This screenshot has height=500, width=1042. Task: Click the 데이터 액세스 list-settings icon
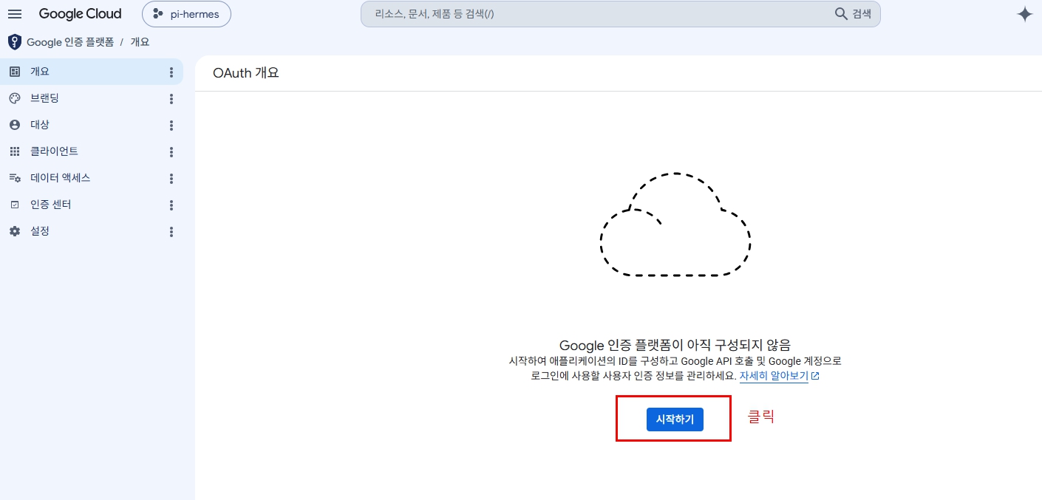[15, 178]
